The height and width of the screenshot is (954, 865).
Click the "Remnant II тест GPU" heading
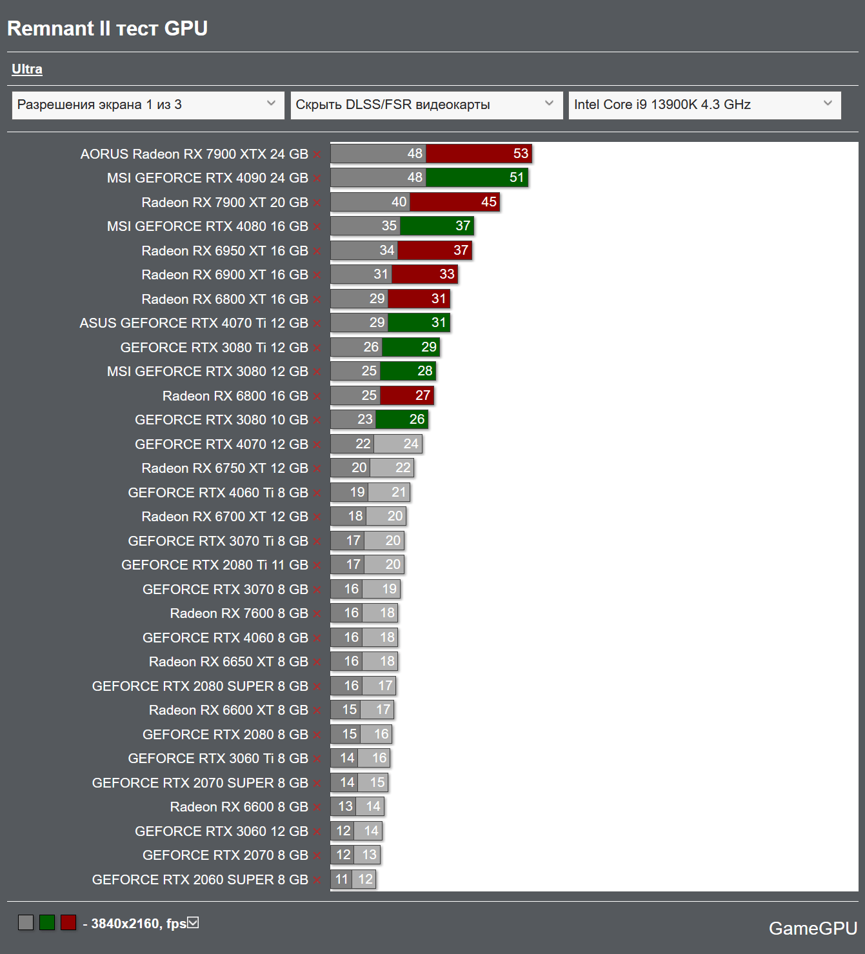(108, 28)
